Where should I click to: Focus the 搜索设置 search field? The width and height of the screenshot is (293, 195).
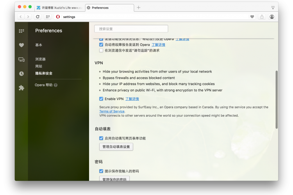[x=131, y=29]
